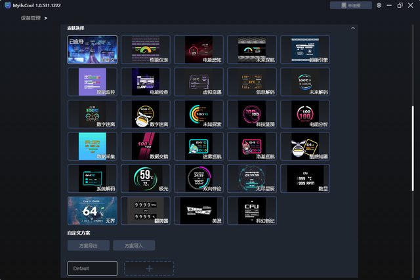Select the 无界 skin thumbnail
The width and height of the screenshot is (420, 280).
(92, 210)
